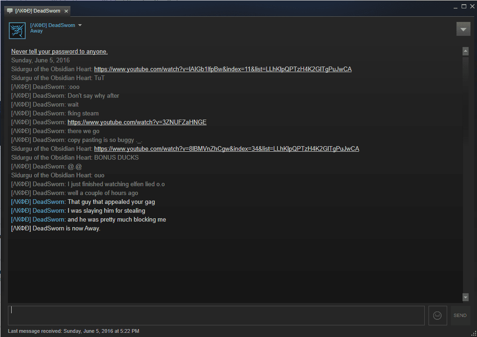Screen dimensions: 477x337
Task: Select the [ΛΚΦÐ] DeadSworn chat tab
Action: click(x=38, y=11)
